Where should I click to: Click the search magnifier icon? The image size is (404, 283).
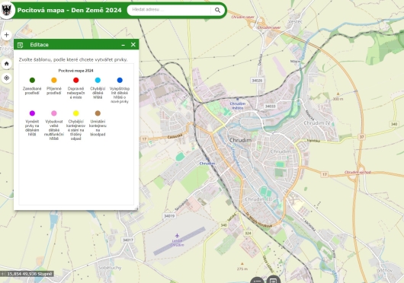[217, 10]
